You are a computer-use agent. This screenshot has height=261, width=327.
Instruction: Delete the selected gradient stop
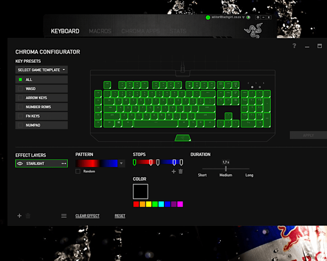click(181, 171)
